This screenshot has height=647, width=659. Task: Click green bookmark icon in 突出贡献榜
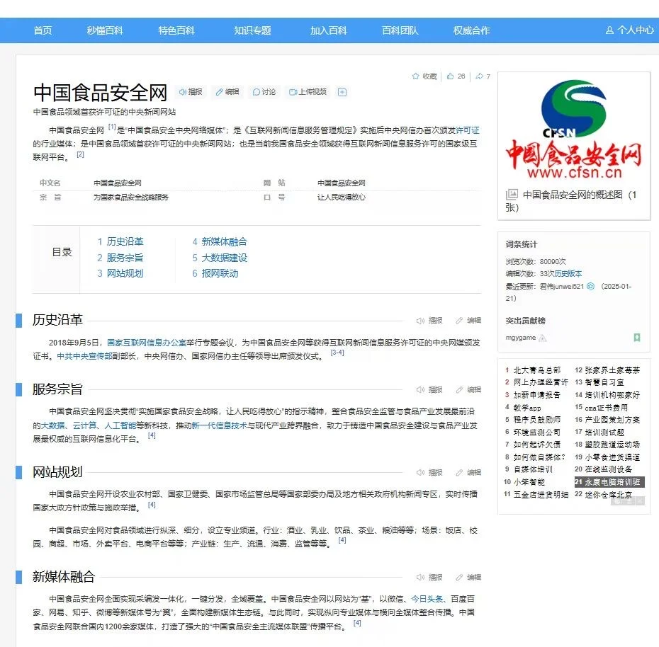click(637, 338)
